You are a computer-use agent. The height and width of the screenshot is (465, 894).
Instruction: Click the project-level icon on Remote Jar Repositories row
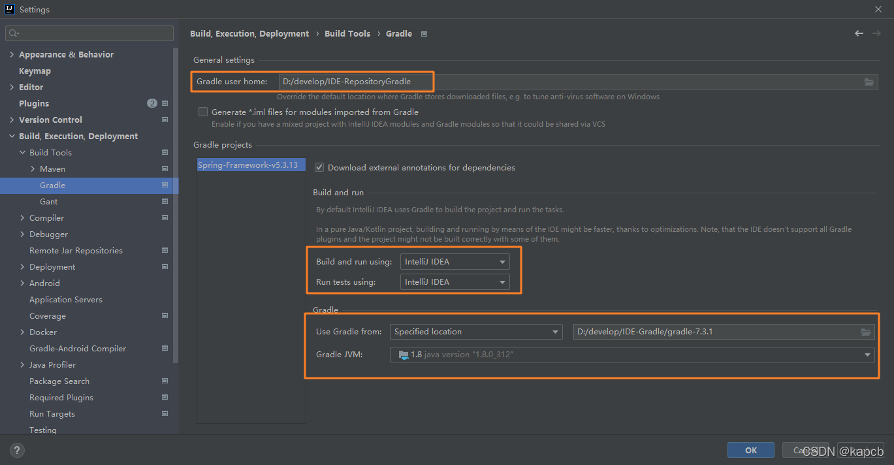pyautogui.click(x=165, y=250)
